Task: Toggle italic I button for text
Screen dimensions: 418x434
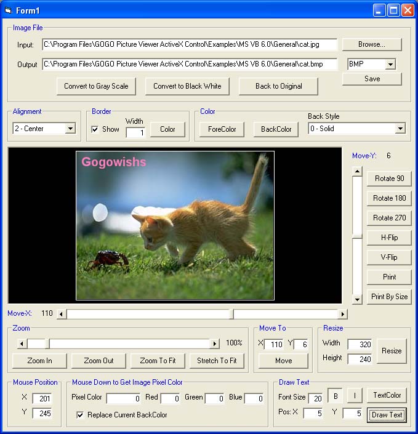Action: 355,396
